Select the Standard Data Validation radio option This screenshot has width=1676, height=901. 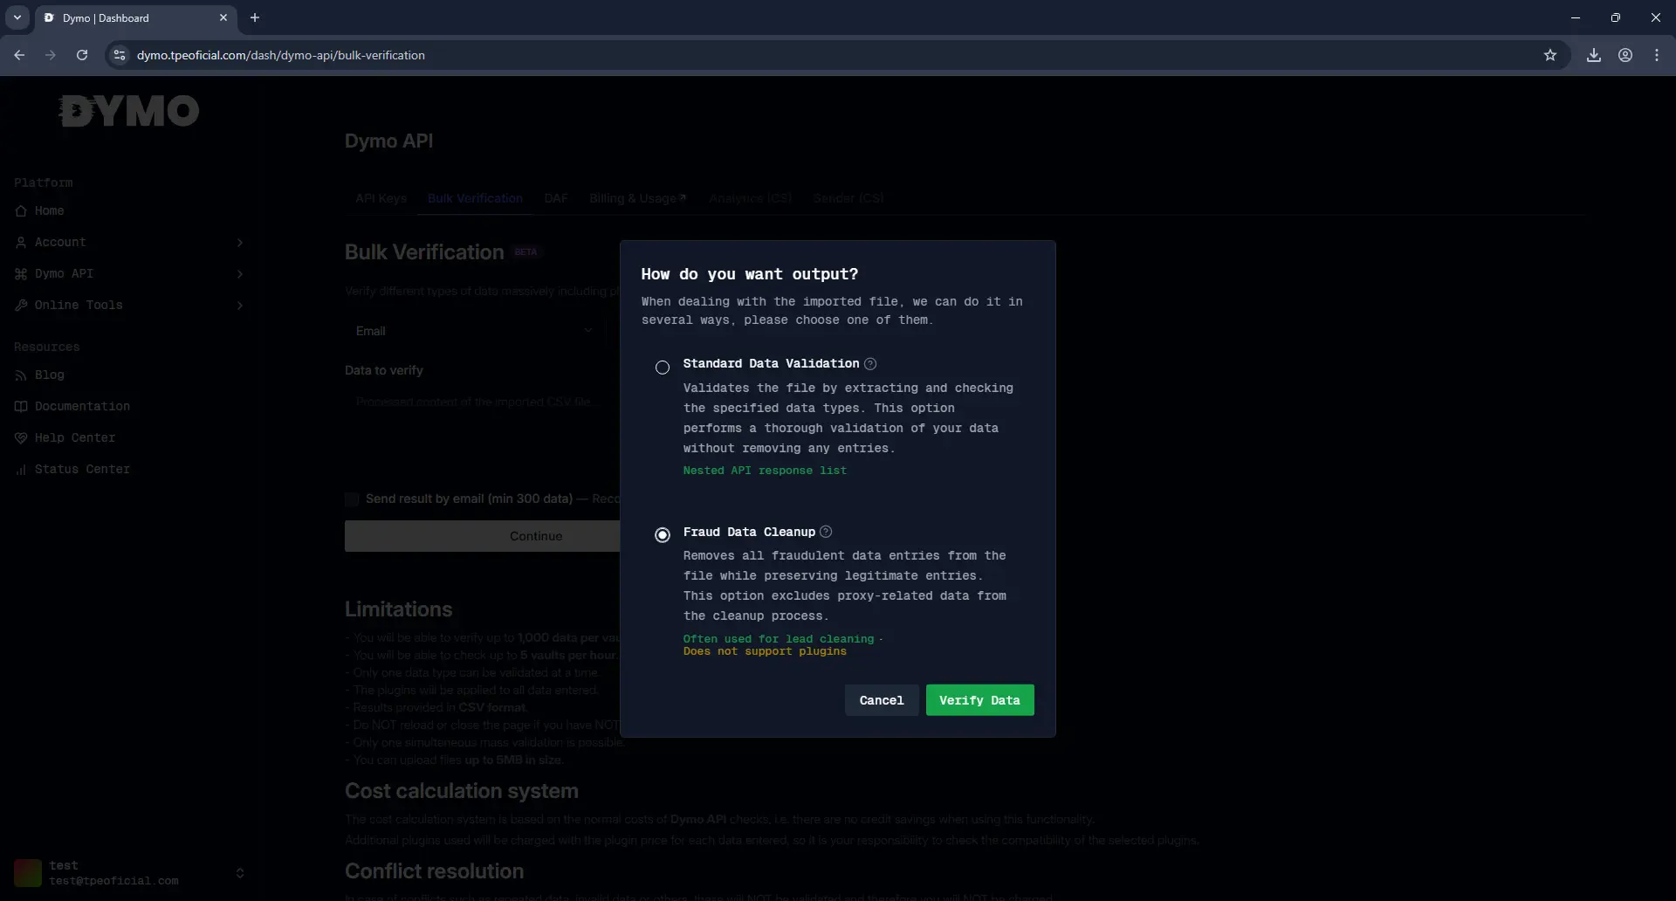coord(663,368)
